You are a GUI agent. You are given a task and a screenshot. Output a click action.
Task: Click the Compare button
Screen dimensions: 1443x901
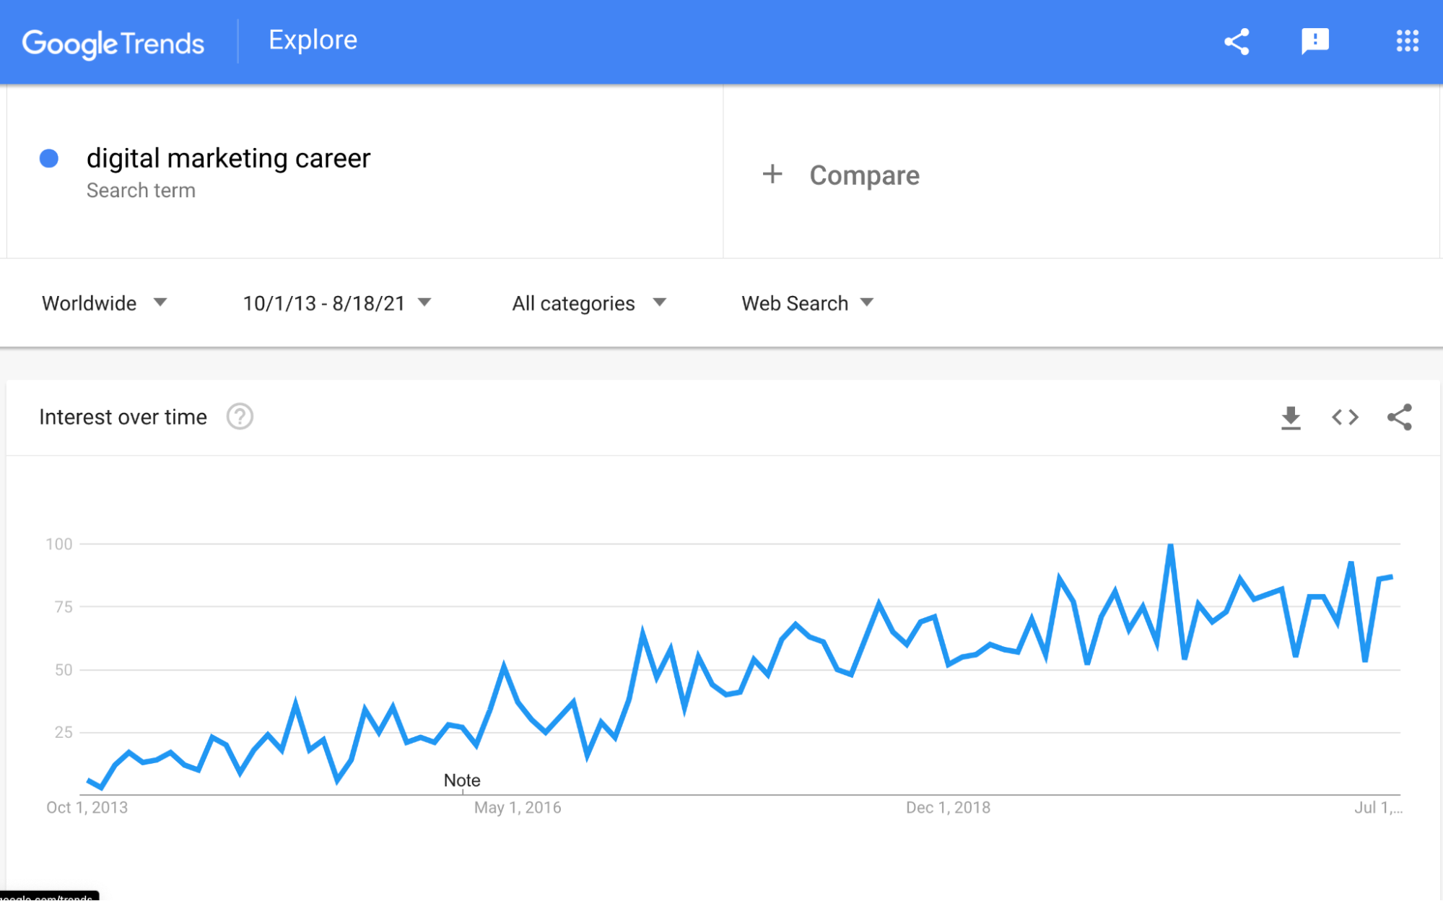click(864, 175)
